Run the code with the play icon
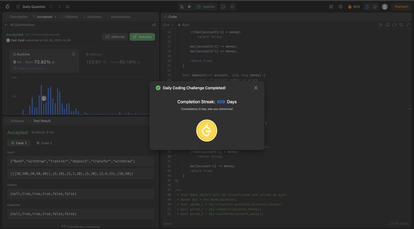Image resolution: width=414 pixels, height=229 pixels. (x=189, y=6)
